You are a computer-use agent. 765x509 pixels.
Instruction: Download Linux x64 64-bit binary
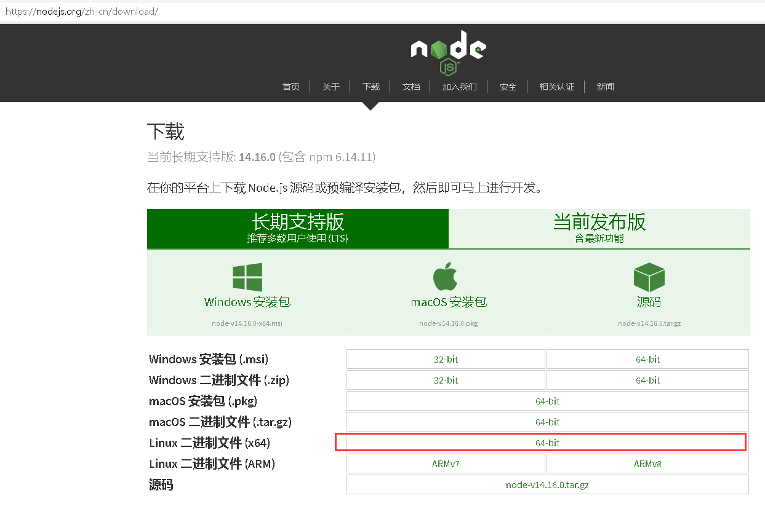548,443
